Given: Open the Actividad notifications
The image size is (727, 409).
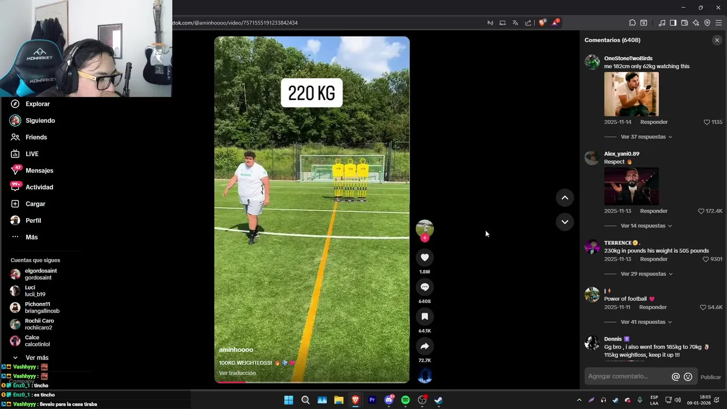Looking at the screenshot, I should pyautogui.click(x=32, y=187).
